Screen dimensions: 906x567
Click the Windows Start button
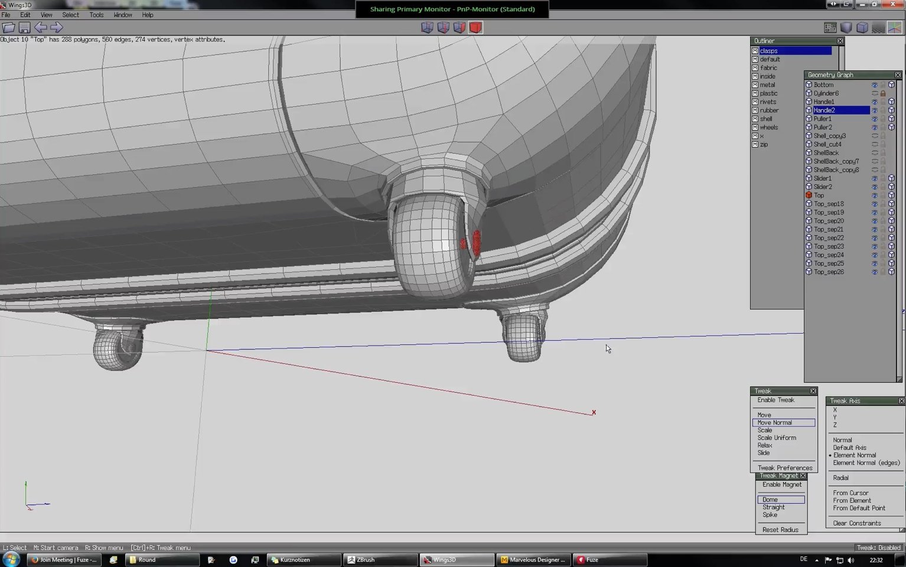(11, 559)
